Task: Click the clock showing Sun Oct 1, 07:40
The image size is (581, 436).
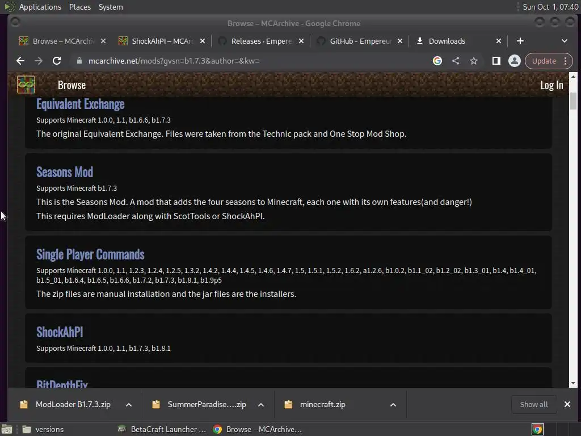Action: [x=550, y=7]
